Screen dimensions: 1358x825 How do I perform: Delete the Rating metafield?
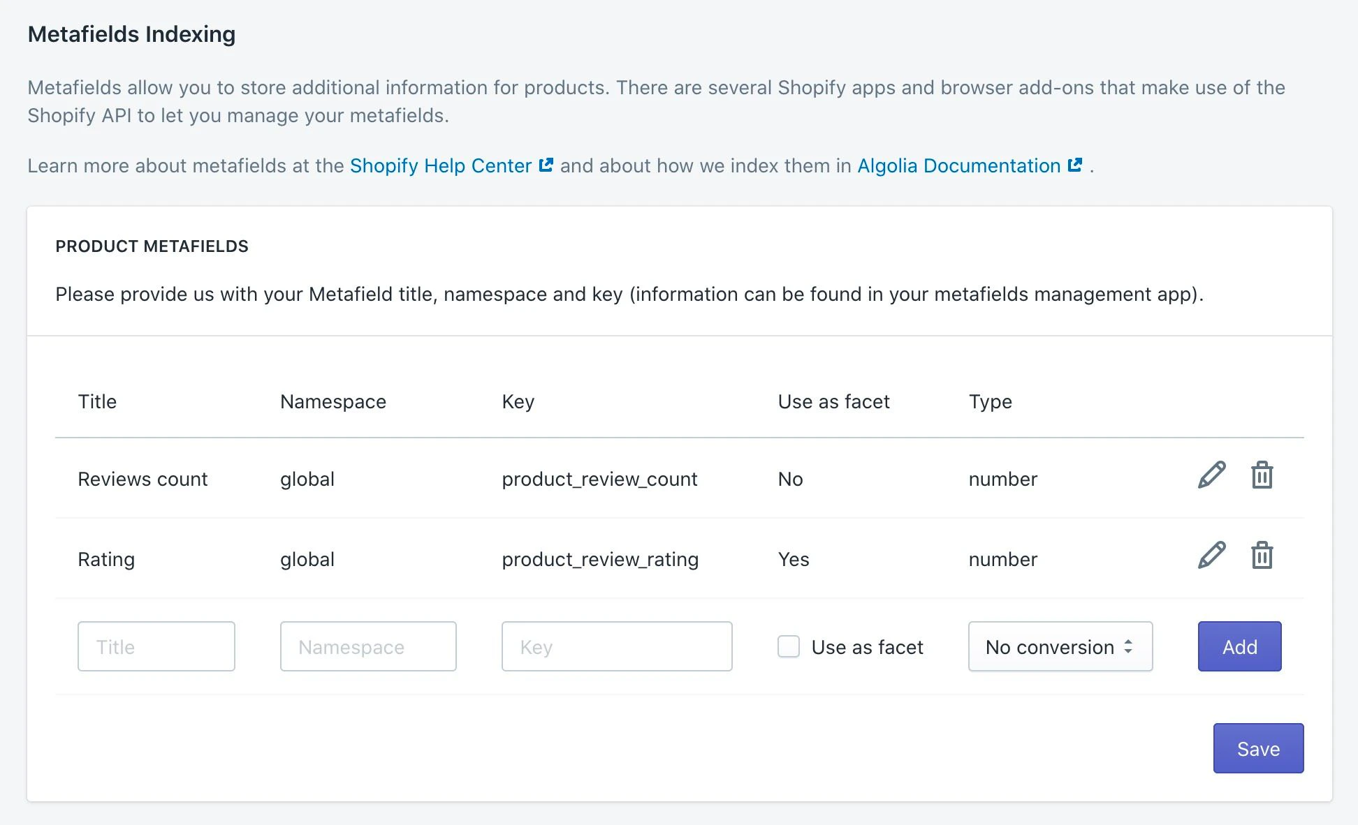1262,556
